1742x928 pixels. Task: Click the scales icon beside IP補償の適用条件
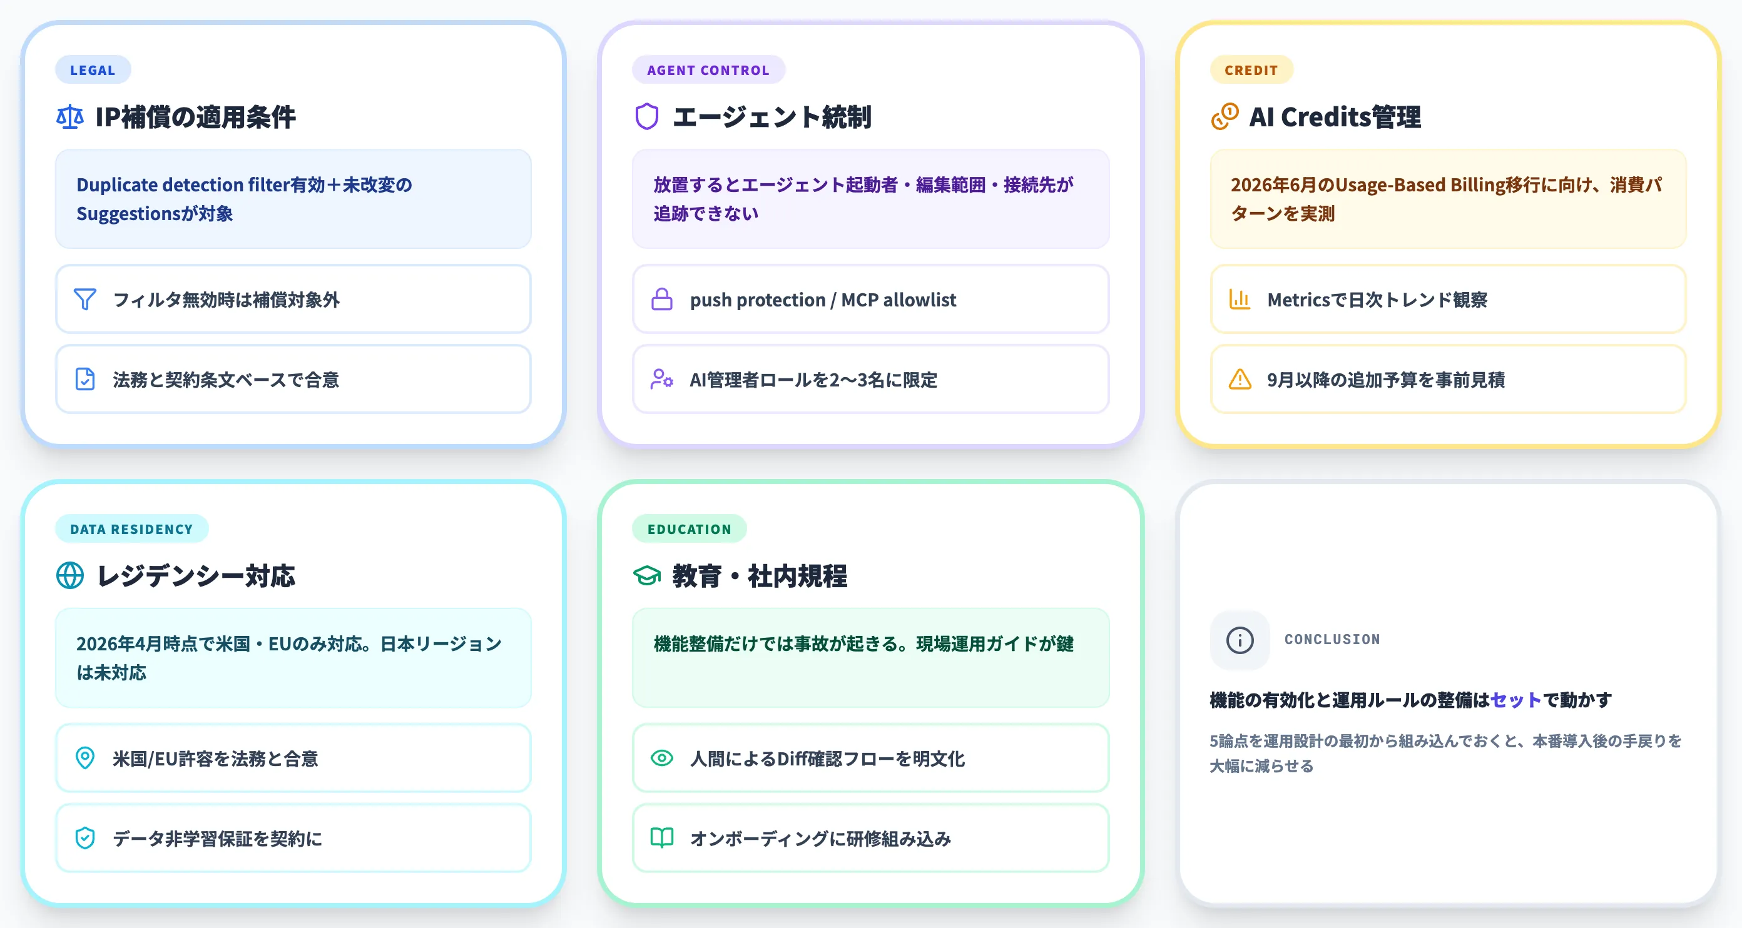click(x=69, y=117)
